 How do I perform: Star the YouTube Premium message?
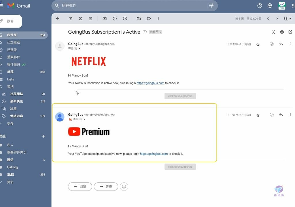[x=258, y=115]
